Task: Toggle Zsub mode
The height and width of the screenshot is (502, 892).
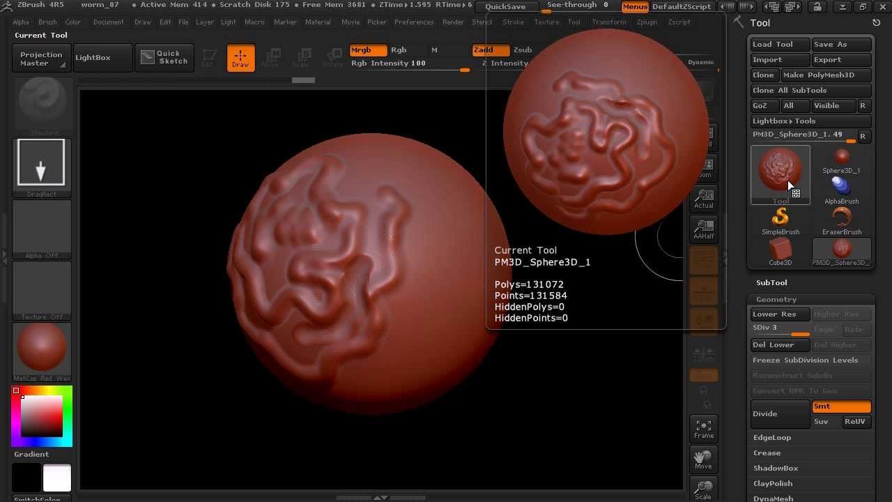Action: [x=523, y=50]
